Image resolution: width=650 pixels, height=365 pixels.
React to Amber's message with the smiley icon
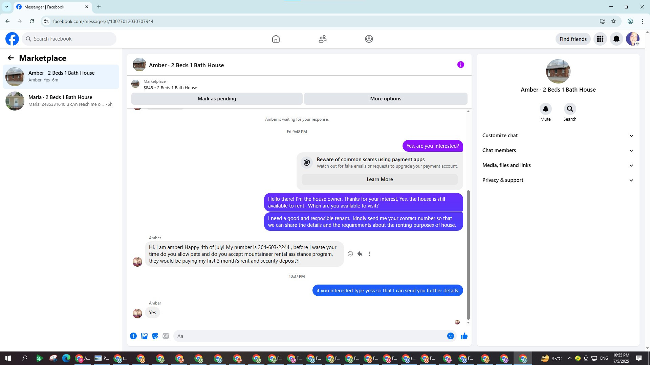(x=350, y=254)
